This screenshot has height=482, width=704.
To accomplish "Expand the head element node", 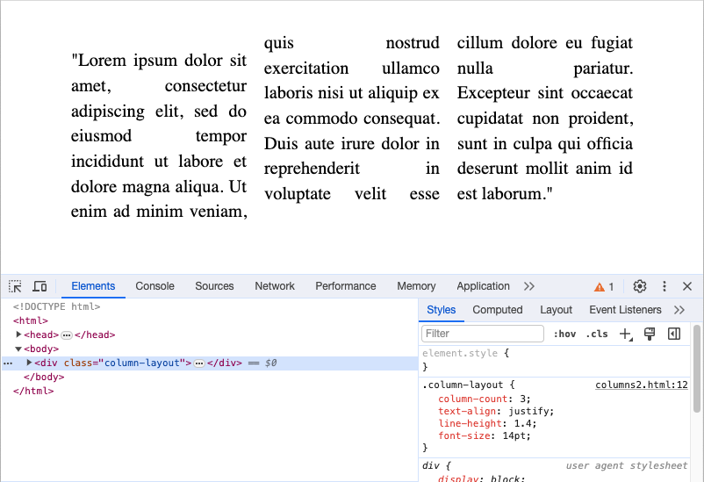I will coord(19,335).
